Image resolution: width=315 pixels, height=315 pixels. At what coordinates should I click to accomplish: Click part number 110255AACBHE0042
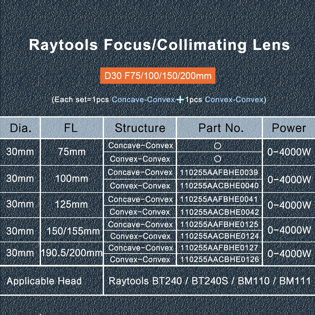220,212
